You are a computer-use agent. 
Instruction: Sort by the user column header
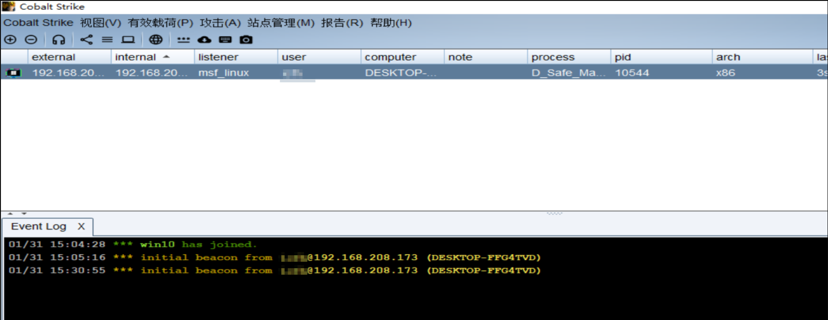320,57
